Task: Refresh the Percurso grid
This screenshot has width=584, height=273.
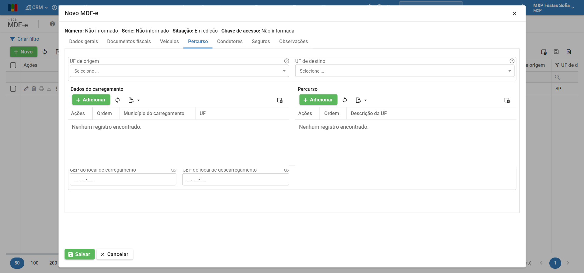Action: (345, 100)
